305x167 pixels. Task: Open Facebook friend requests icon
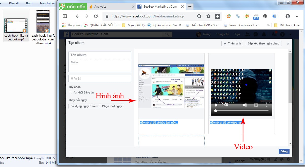(247, 34)
